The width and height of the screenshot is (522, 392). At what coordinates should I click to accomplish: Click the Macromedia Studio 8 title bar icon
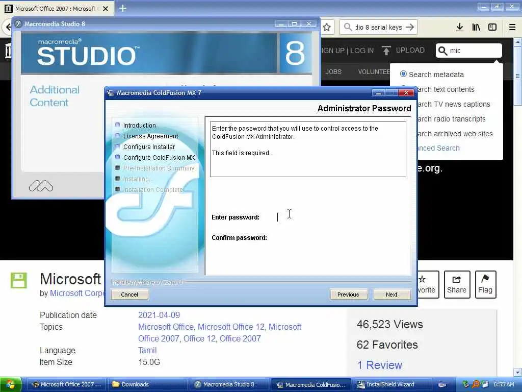18,23
